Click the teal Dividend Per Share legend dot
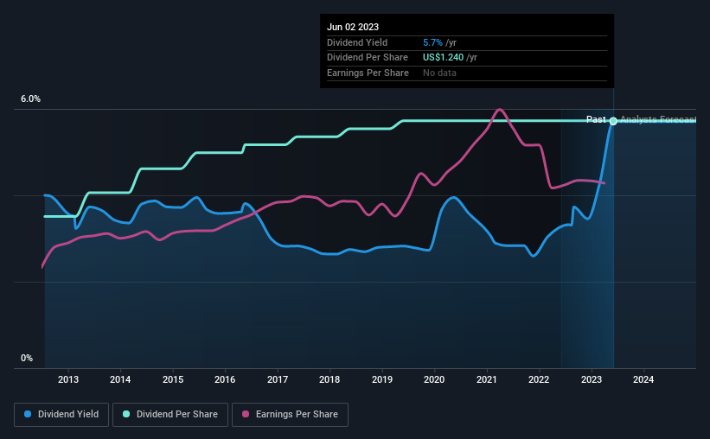The height and width of the screenshot is (439, 710). [126, 414]
